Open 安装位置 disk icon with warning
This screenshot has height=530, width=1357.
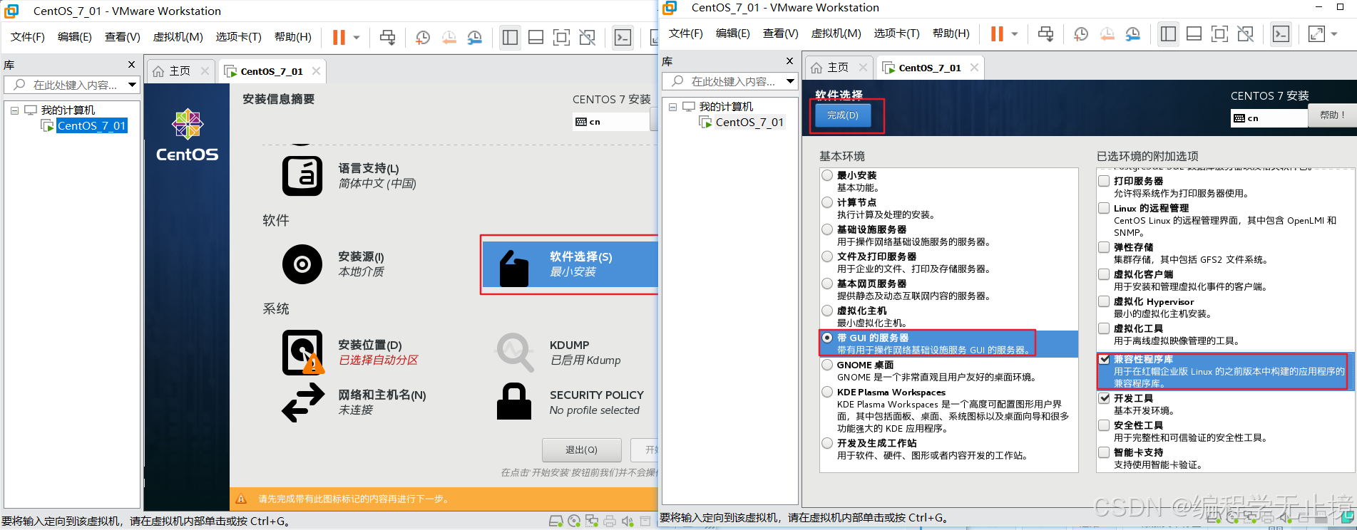coord(302,353)
